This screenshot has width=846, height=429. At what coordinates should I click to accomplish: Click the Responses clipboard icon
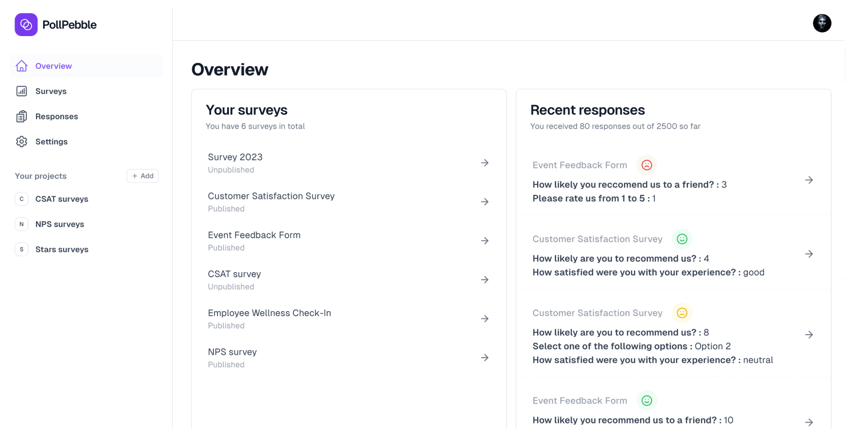(x=22, y=117)
